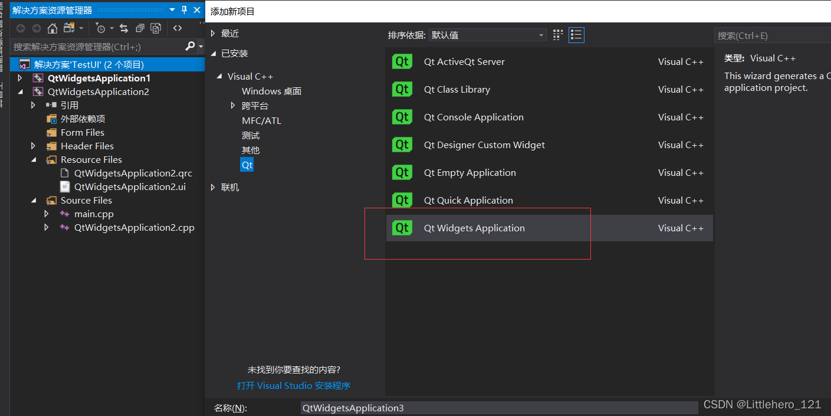The image size is (831, 416).
Task: Collapse the Source Files folder
Action: pyautogui.click(x=34, y=200)
